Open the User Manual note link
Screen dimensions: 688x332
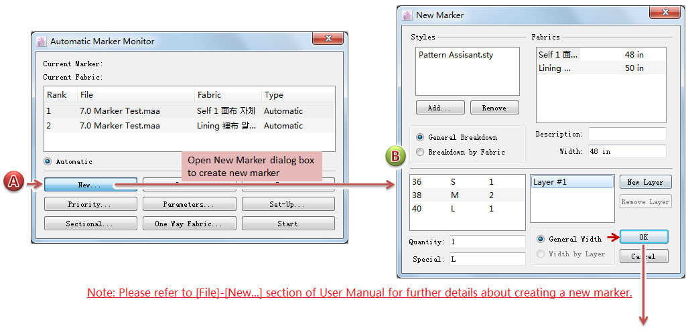[359, 293]
